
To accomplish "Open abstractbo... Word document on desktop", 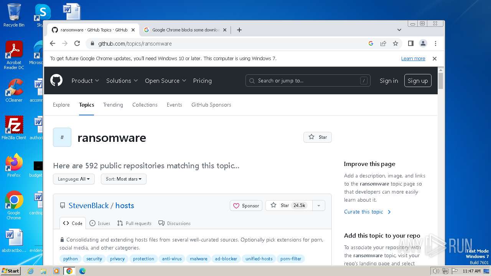I will (14, 241).
